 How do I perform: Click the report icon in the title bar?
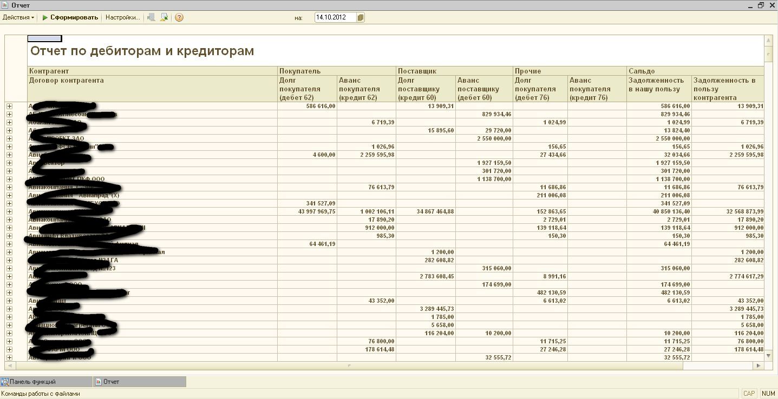click(5, 5)
